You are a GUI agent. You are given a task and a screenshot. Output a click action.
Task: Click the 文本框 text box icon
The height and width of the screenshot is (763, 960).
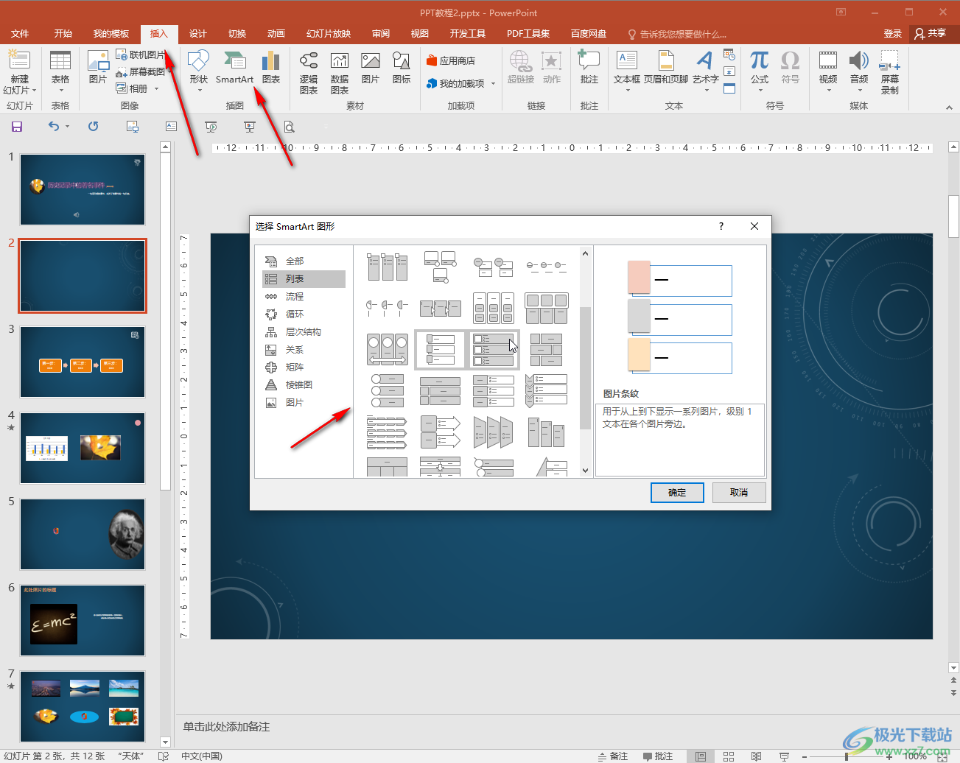tap(626, 67)
